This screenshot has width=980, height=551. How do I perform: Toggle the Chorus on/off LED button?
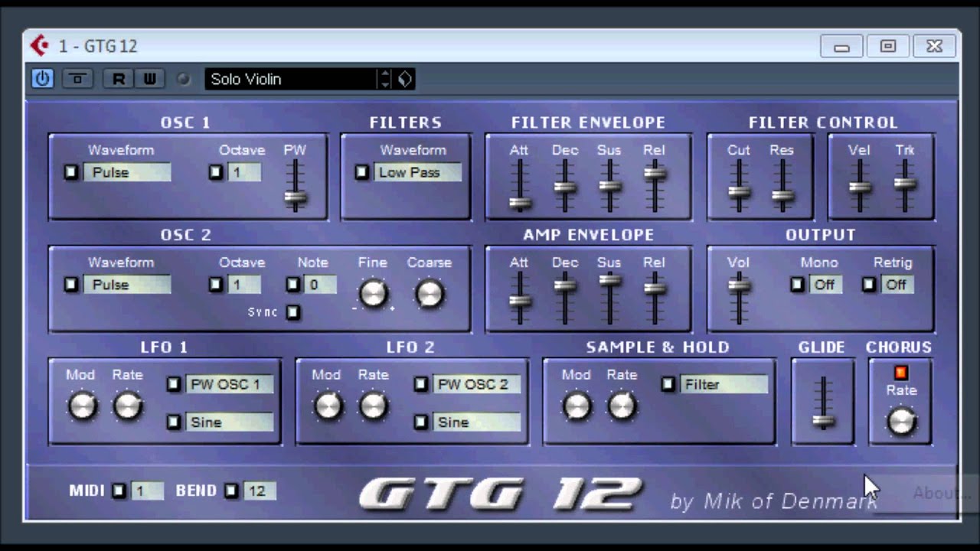(900, 373)
